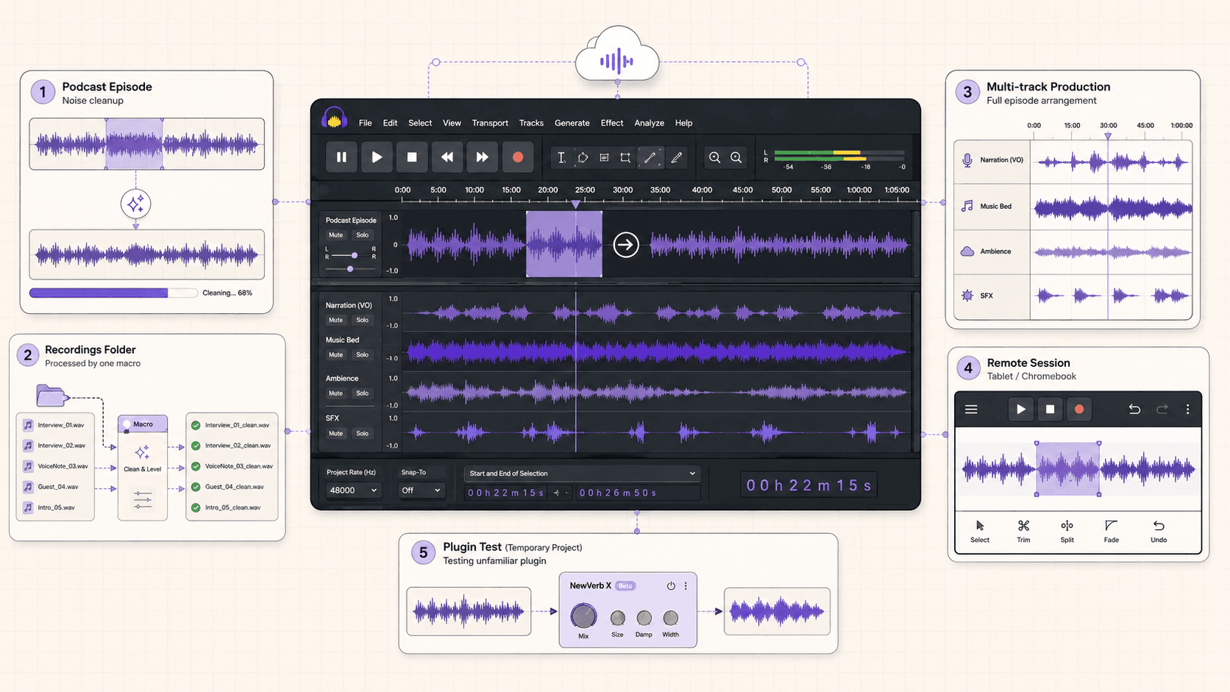Choose the Trim scissors tool in Remote Session
The width and height of the screenshot is (1230, 692).
tap(1023, 531)
